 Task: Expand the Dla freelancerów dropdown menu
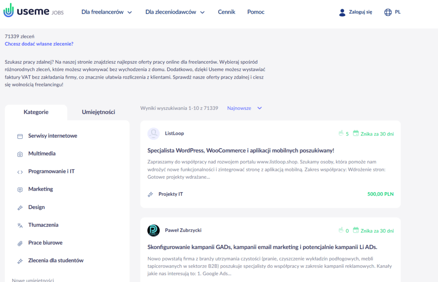(107, 12)
